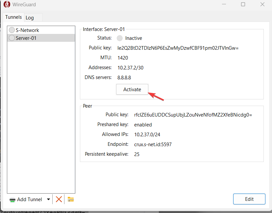Click the Server-01 tunnel status circle
Image resolution: width=272 pixels, height=213 pixels.
(12, 38)
